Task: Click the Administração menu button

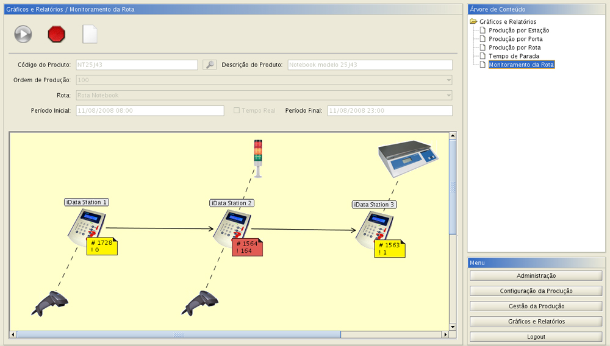Action: click(x=536, y=276)
